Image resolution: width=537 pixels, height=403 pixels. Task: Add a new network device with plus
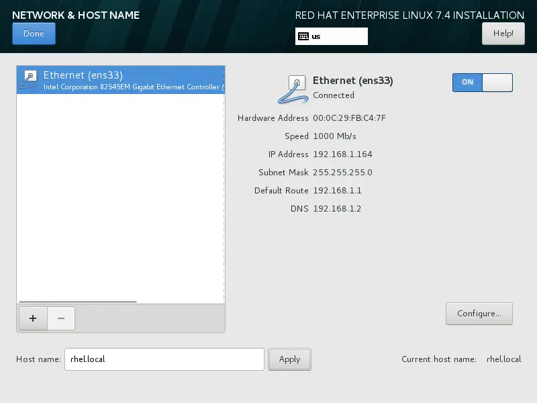(33, 318)
